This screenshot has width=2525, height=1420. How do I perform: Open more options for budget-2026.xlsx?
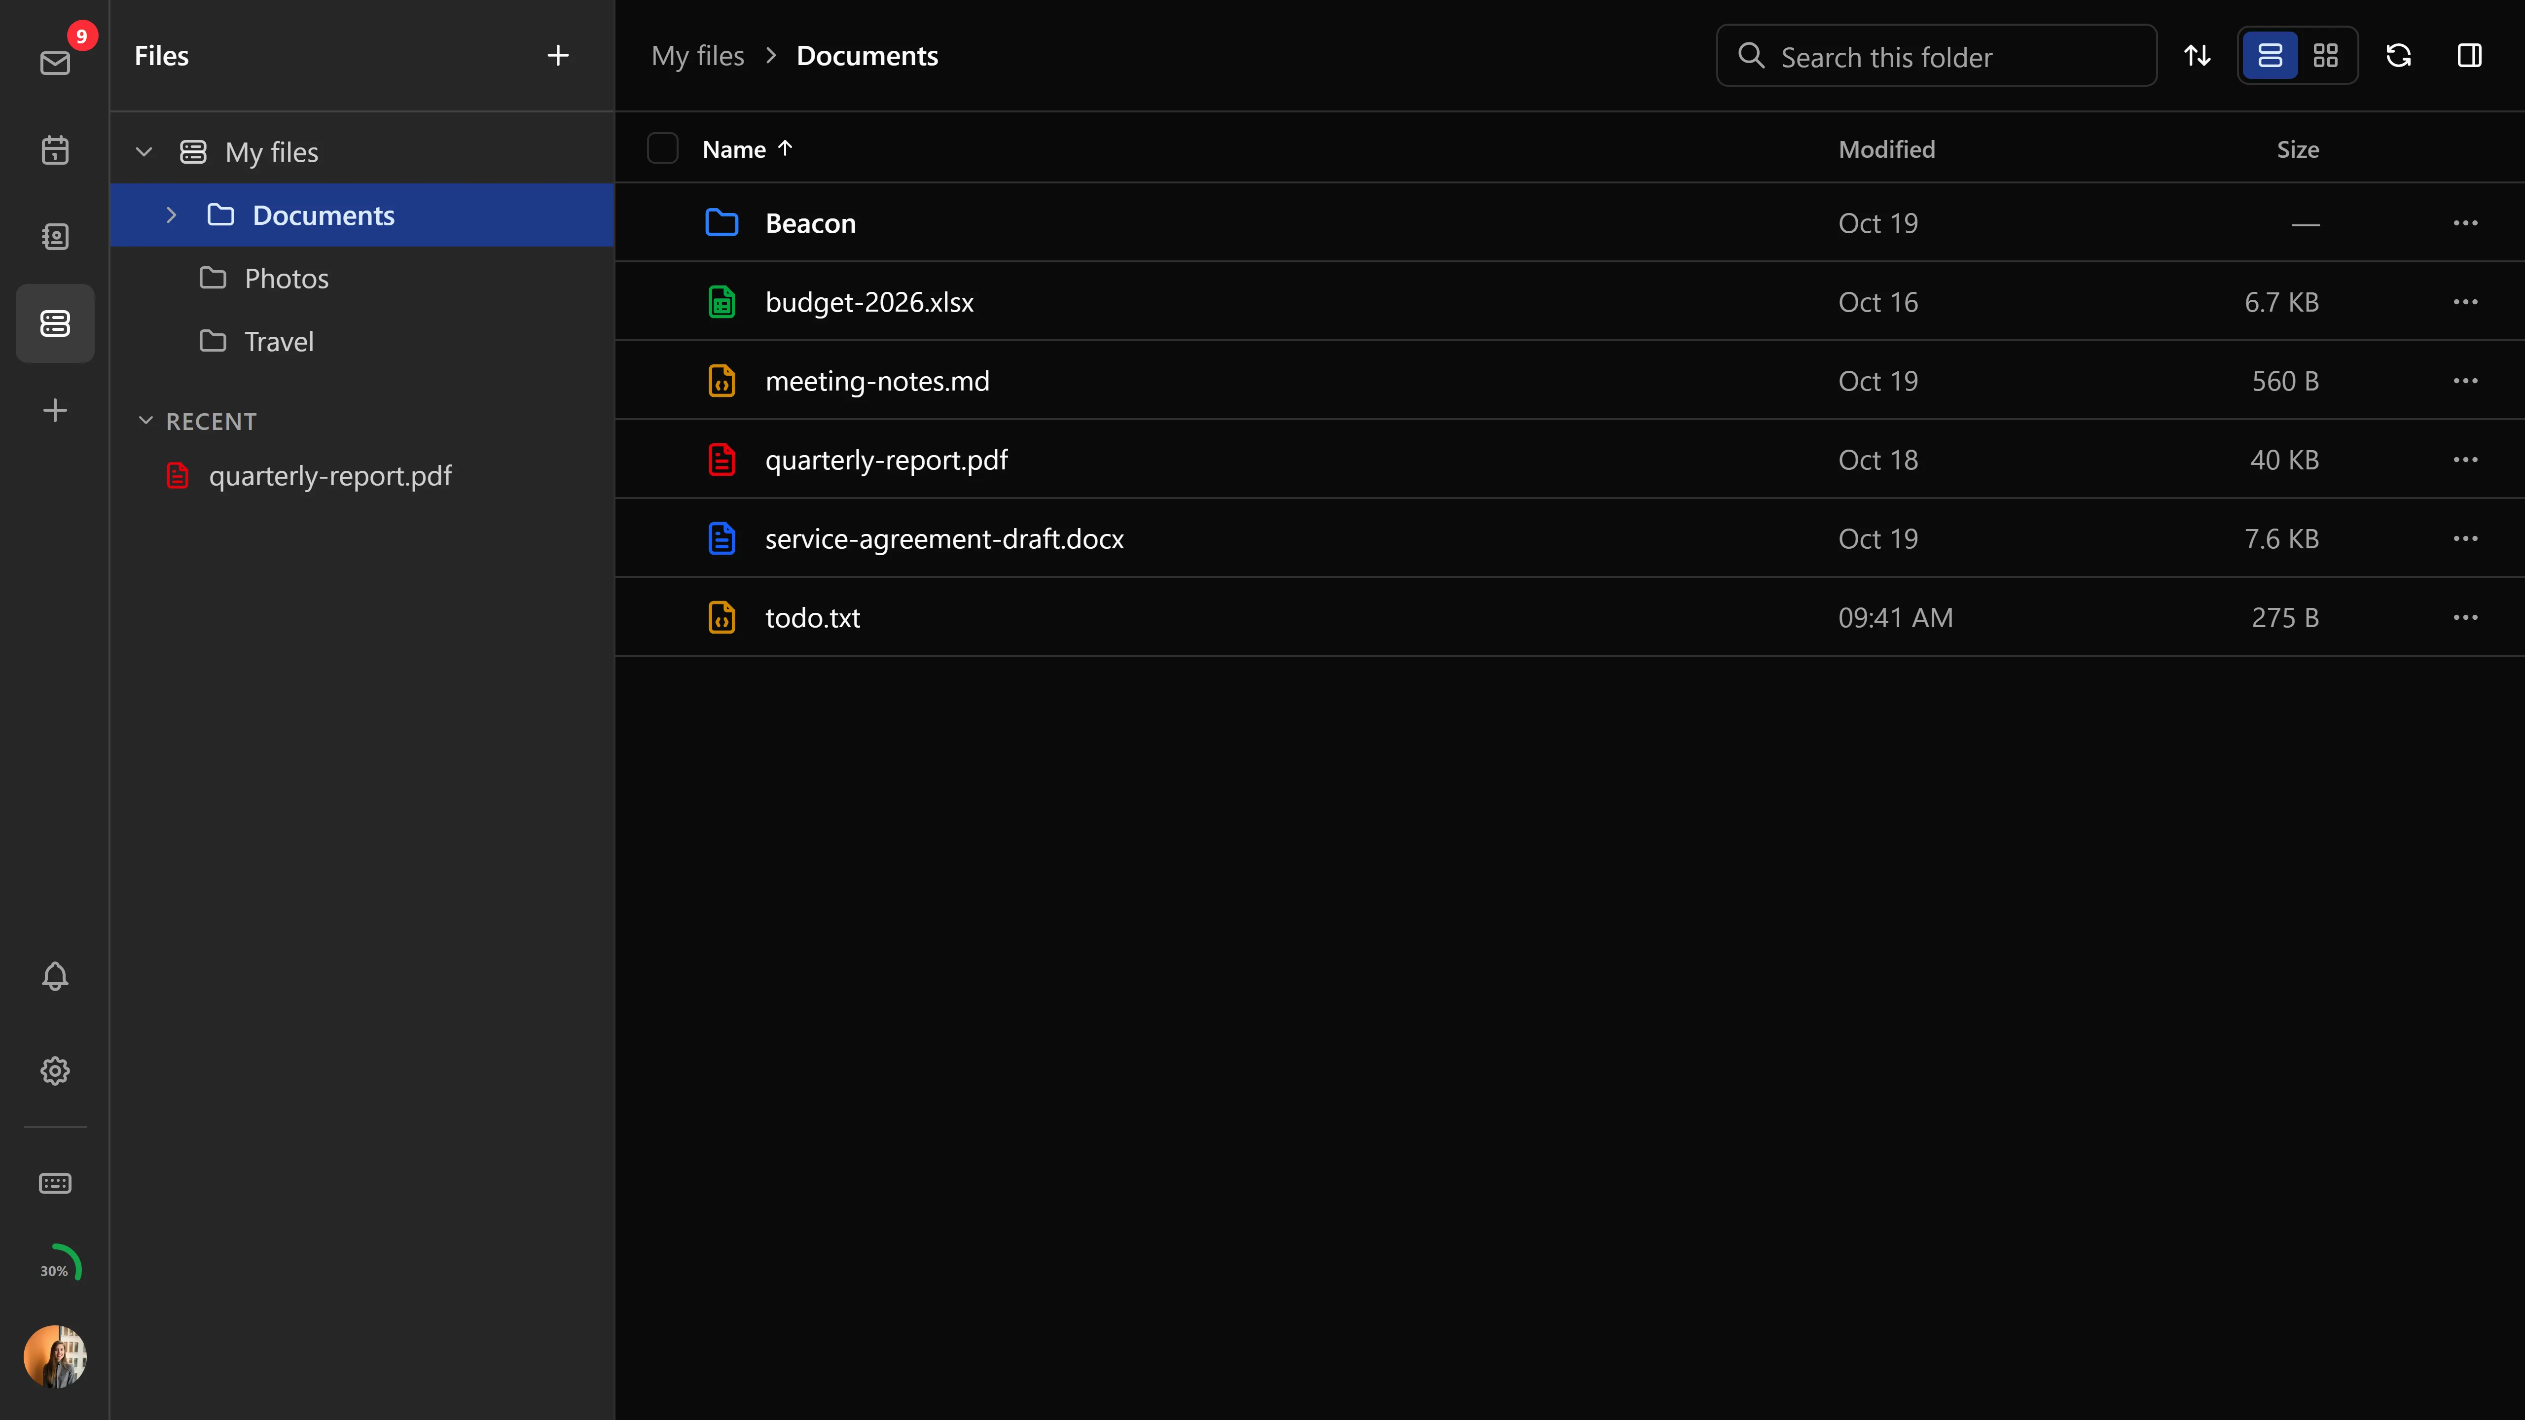tap(2465, 302)
